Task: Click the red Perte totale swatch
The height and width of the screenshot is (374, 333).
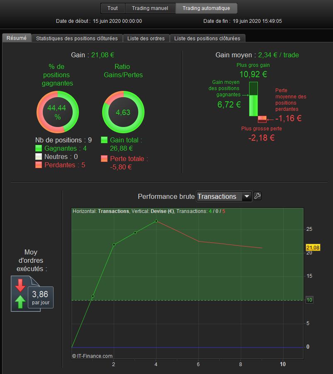Action: click(x=104, y=159)
